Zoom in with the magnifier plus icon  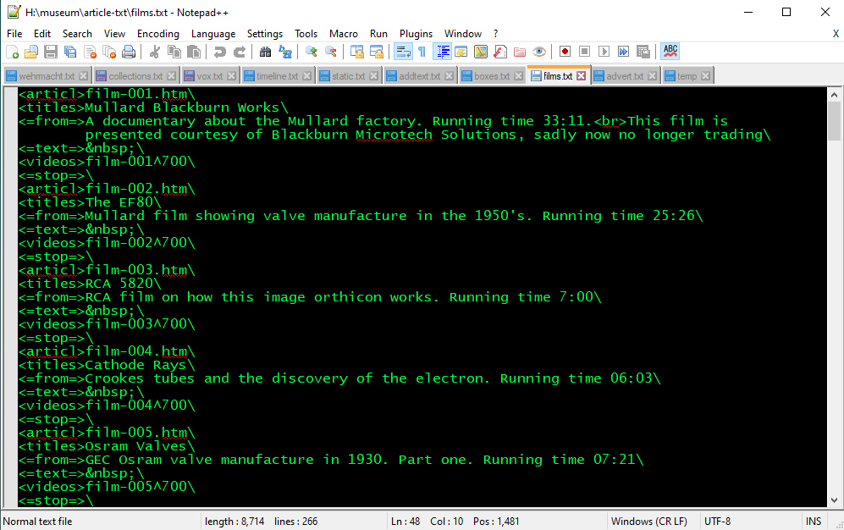[x=312, y=52]
